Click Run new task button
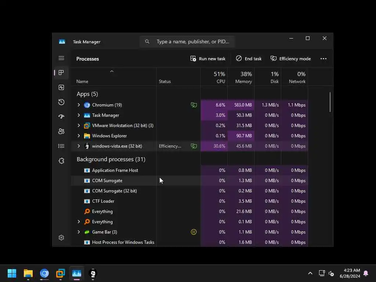The height and width of the screenshot is (282, 376). (208, 58)
